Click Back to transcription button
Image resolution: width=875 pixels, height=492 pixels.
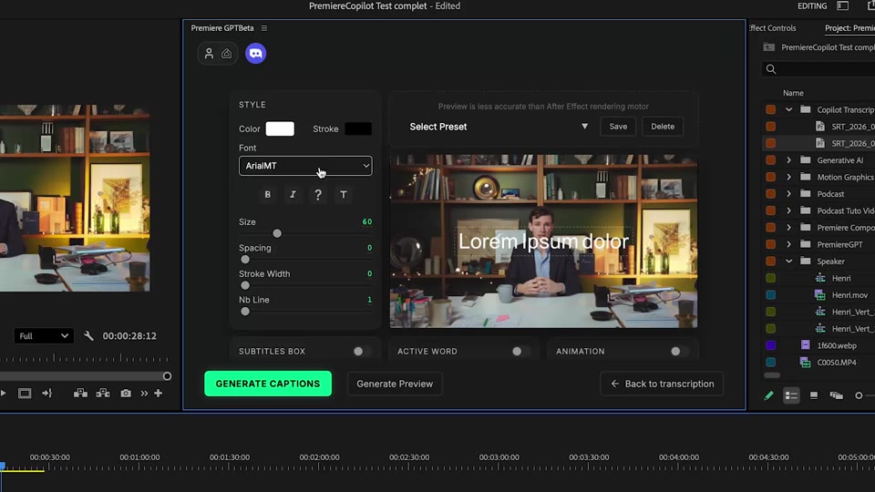(x=662, y=384)
